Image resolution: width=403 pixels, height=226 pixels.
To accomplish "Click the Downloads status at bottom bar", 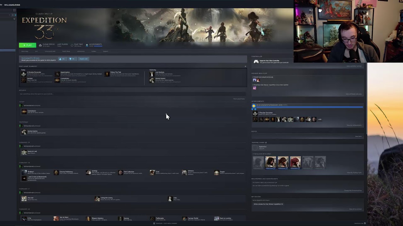I will [x=165, y=223].
